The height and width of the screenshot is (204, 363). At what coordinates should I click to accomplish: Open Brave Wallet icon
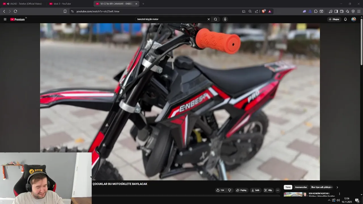[342, 11]
